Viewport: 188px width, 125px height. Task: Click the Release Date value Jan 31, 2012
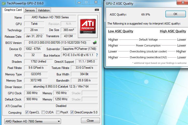34,36
